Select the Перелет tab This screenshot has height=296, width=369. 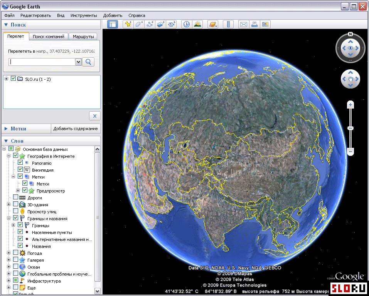[16, 37]
